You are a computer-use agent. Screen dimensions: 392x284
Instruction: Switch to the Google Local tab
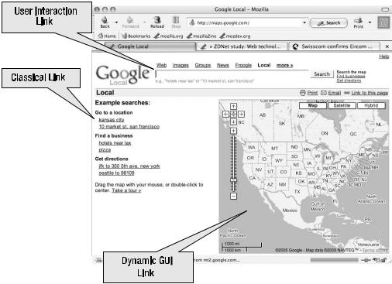(x=150, y=46)
